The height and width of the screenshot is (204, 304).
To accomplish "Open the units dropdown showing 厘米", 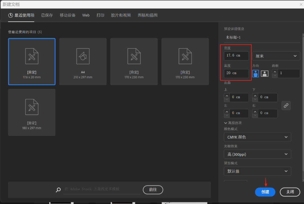I will click(x=276, y=56).
